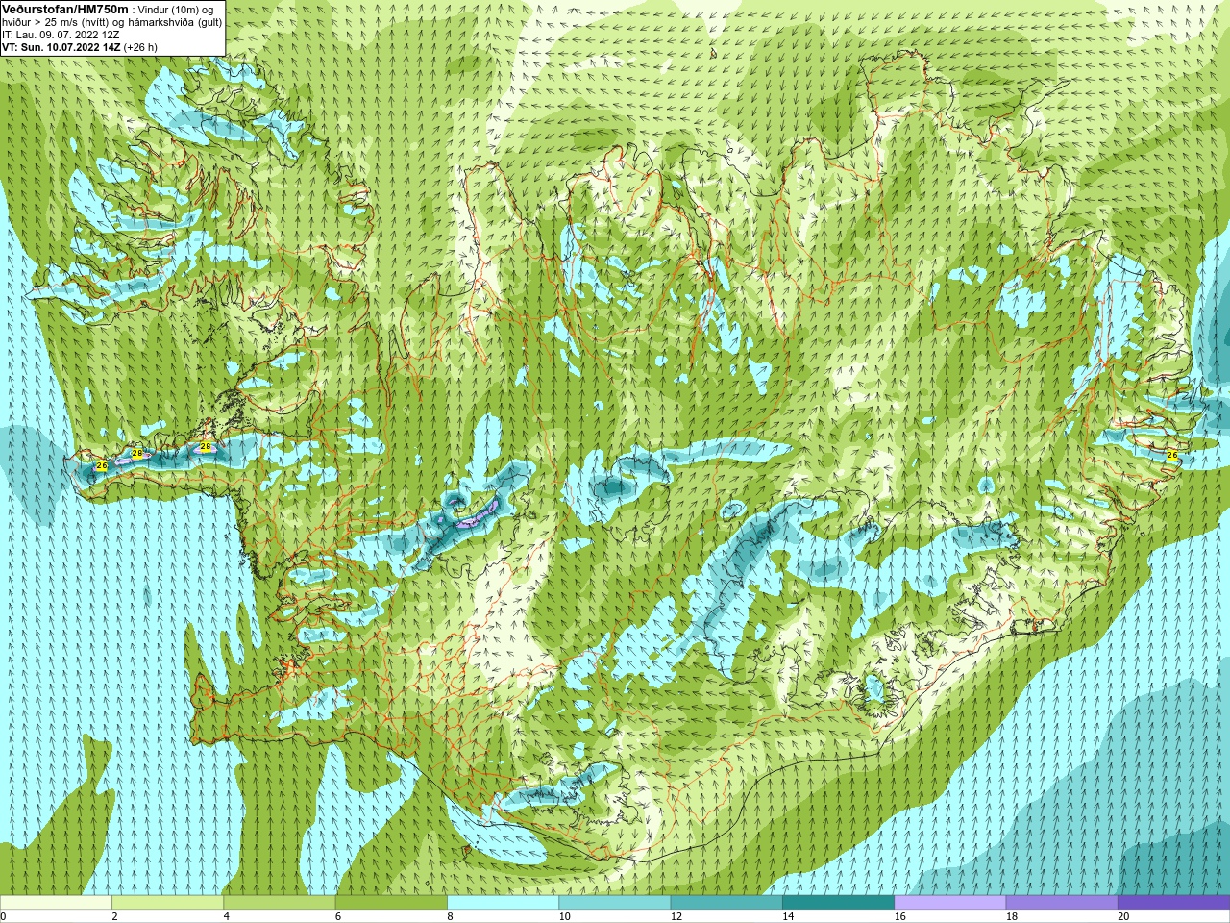Click the 14–16 m/s dark teal legend swatch

click(x=838, y=903)
